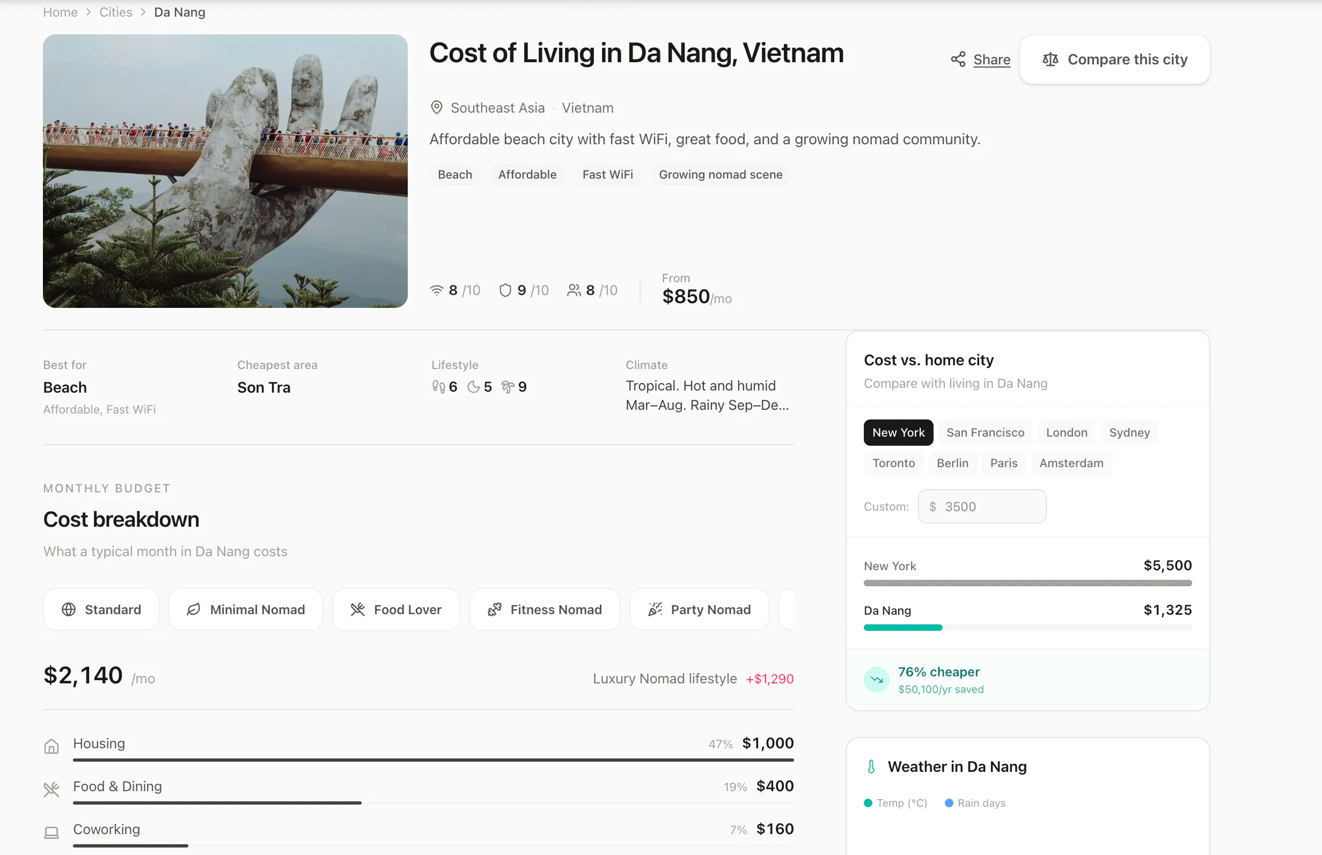Click the Compare this city button
This screenshot has height=855, width=1322.
tap(1114, 60)
